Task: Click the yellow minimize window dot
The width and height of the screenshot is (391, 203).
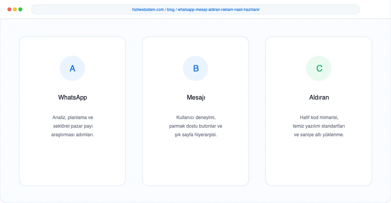Action: click(15, 9)
